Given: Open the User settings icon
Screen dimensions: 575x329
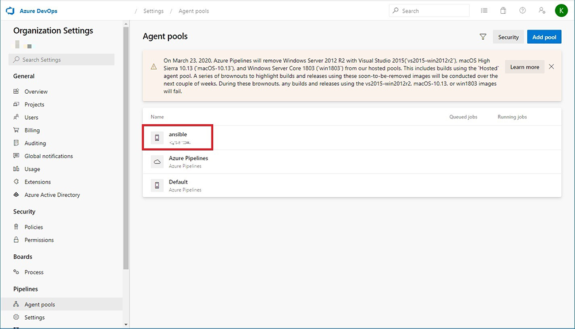Looking at the screenshot, I should pos(542,10).
